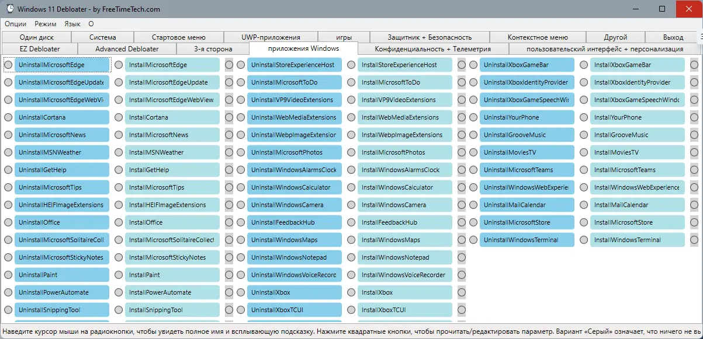Viewport: 703px width, 339px height.
Task: Select gray radio right of InstallWindowsCamera
Action: (462, 205)
